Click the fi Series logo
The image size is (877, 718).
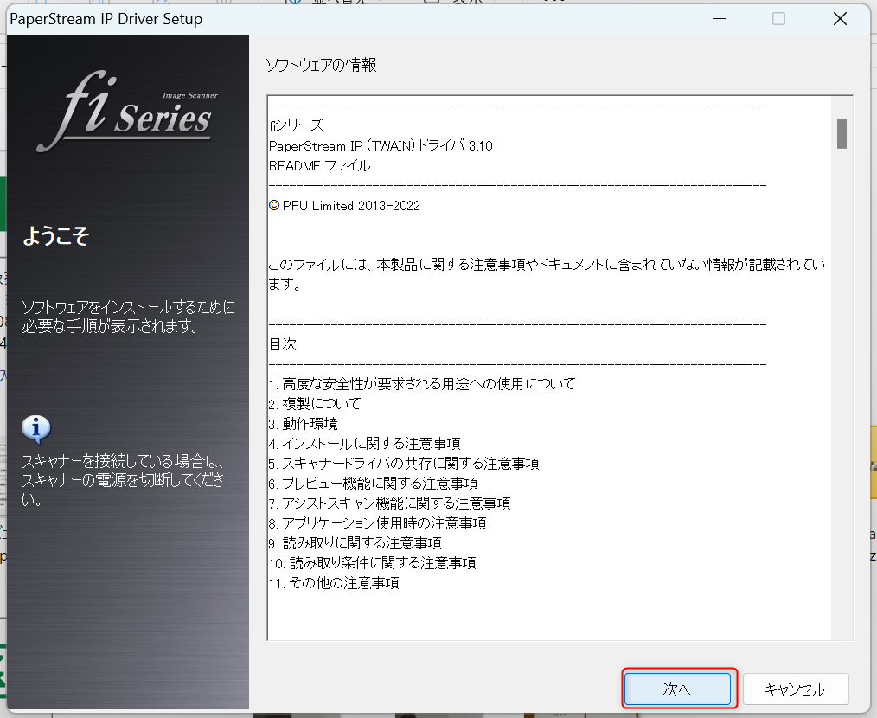click(127, 111)
